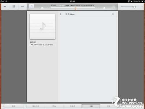Open the 更多 more tab
Viewport: 145px width, 109px height.
tap(109, 106)
